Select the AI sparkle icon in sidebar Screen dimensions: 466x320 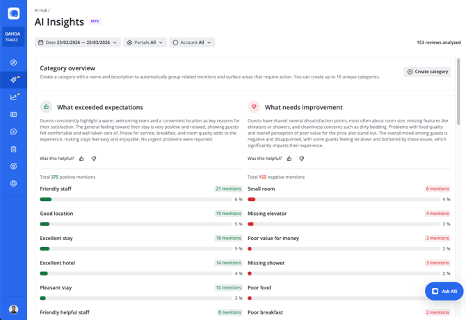pyautogui.click(x=13, y=79)
